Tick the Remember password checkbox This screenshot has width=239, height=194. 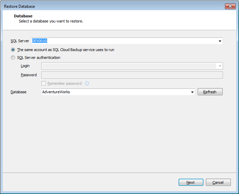point(44,83)
